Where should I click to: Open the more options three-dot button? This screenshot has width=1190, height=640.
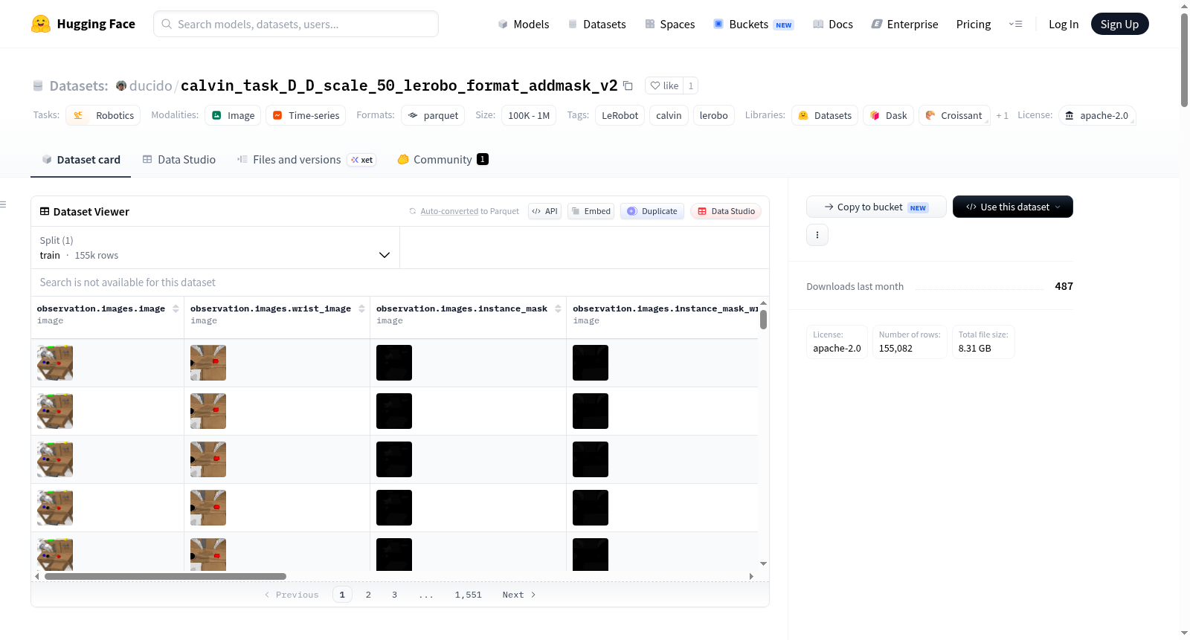pyautogui.click(x=817, y=235)
